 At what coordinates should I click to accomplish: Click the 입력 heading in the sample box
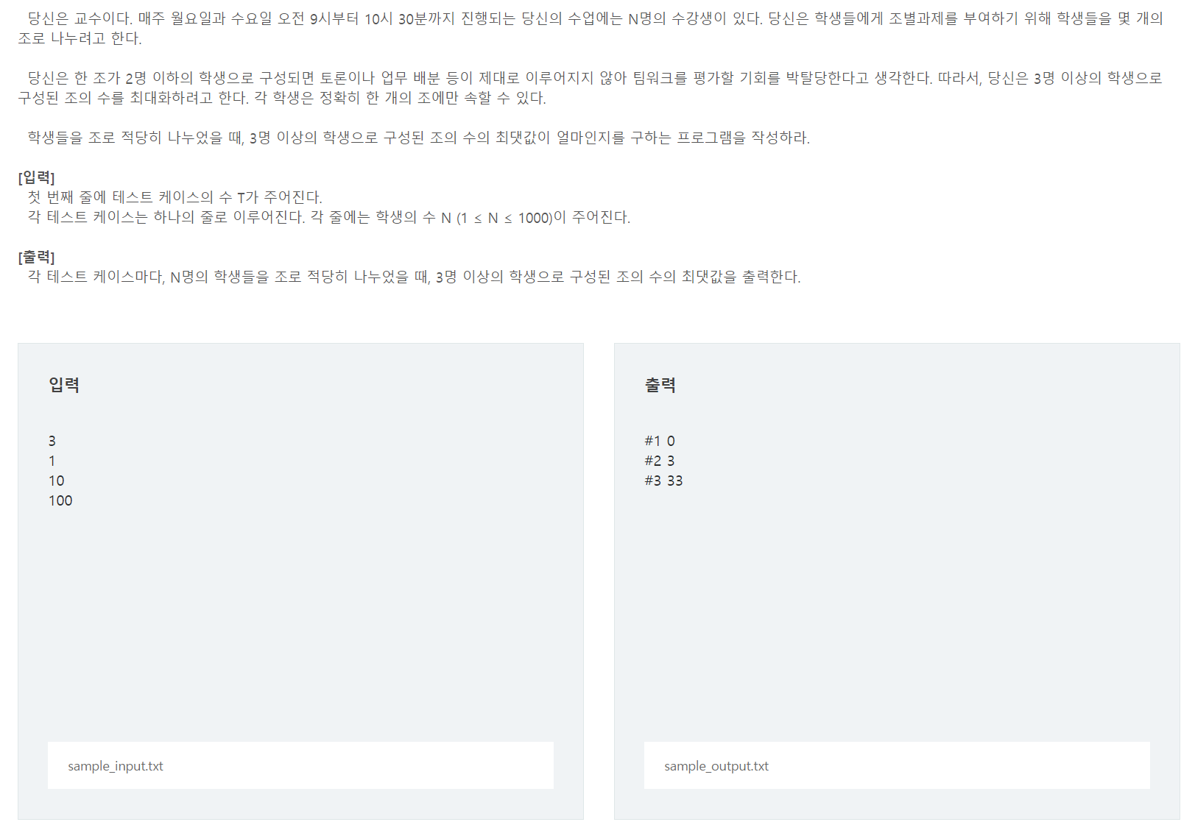pyautogui.click(x=64, y=385)
